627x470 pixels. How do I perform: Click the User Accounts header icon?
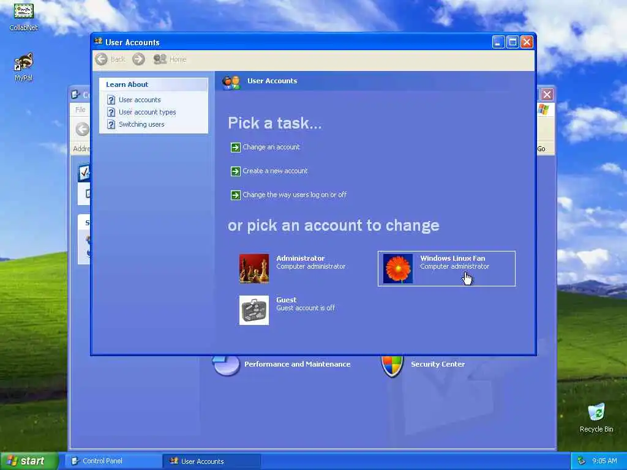231,82
